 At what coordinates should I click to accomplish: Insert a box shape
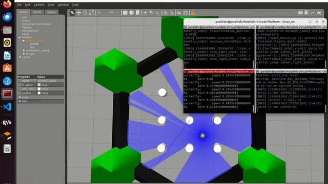[x=125, y=13]
